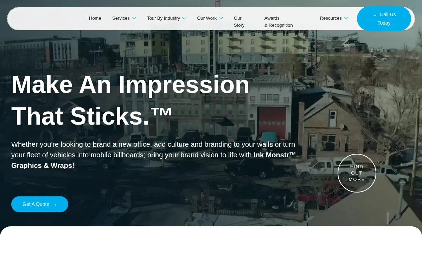
Task: Click the bold Ink Monstr Graphics & Wraps text
Action: 154,160
